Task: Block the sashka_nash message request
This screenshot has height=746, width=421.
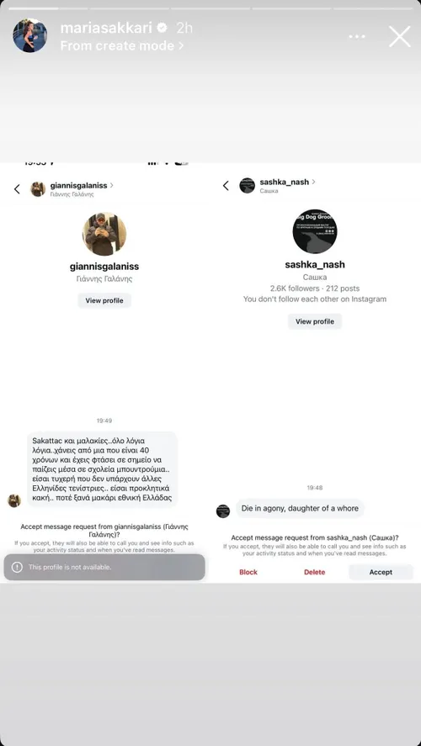Action: 248,573
